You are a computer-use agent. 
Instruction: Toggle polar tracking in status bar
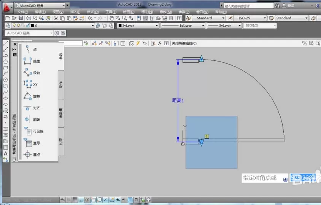click(87, 200)
